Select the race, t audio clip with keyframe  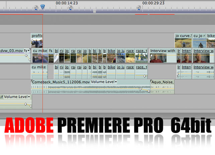click(141, 72)
